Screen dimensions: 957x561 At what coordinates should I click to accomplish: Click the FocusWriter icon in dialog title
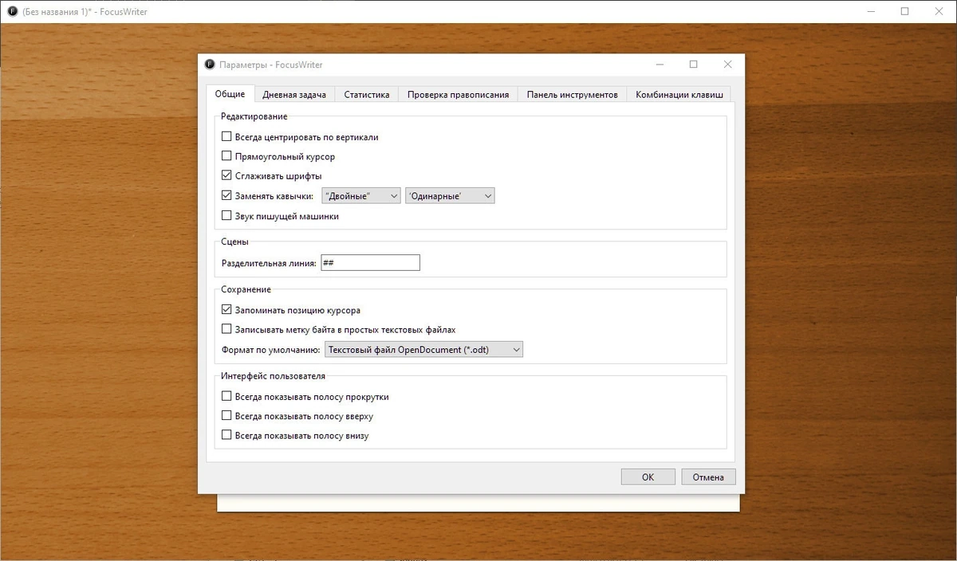[210, 65]
